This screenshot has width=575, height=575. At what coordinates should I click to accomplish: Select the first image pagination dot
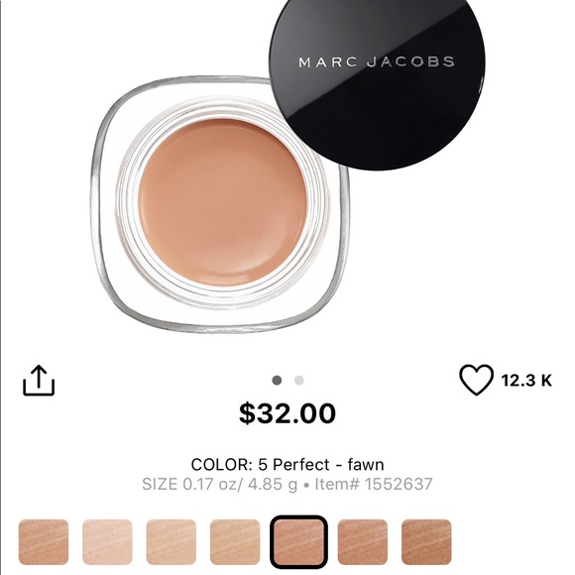pyautogui.click(x=277, y=381)
